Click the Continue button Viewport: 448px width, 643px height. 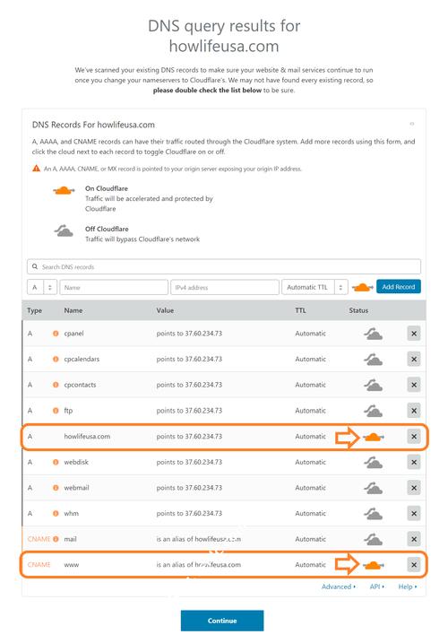pyautogui.click(x=222, y=621)
